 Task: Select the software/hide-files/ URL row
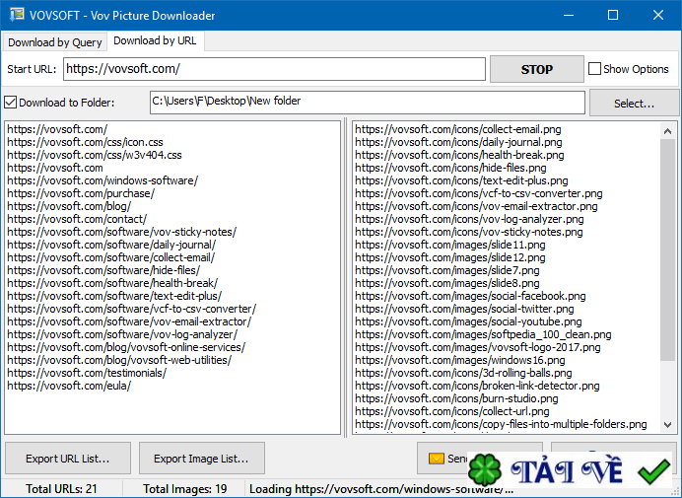[x=103, y=270]
